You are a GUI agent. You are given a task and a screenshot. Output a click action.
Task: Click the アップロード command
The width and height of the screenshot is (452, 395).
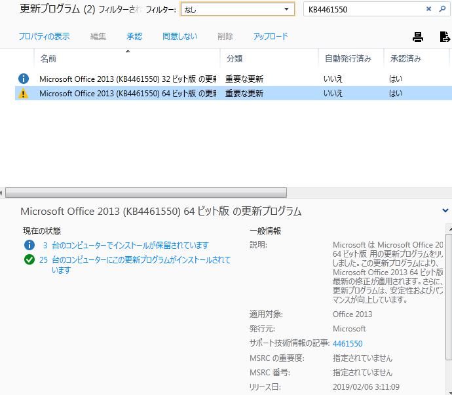point(271,37)
